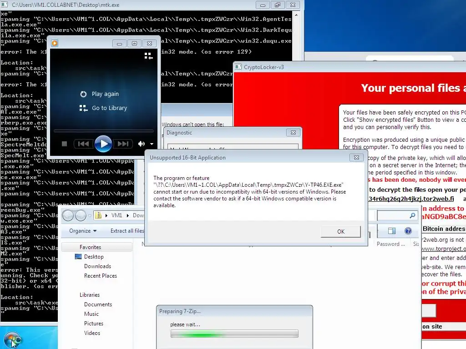Click the Explorer Forward navigation button
Screen dimensions: 466x349
[x=81, y=215]
